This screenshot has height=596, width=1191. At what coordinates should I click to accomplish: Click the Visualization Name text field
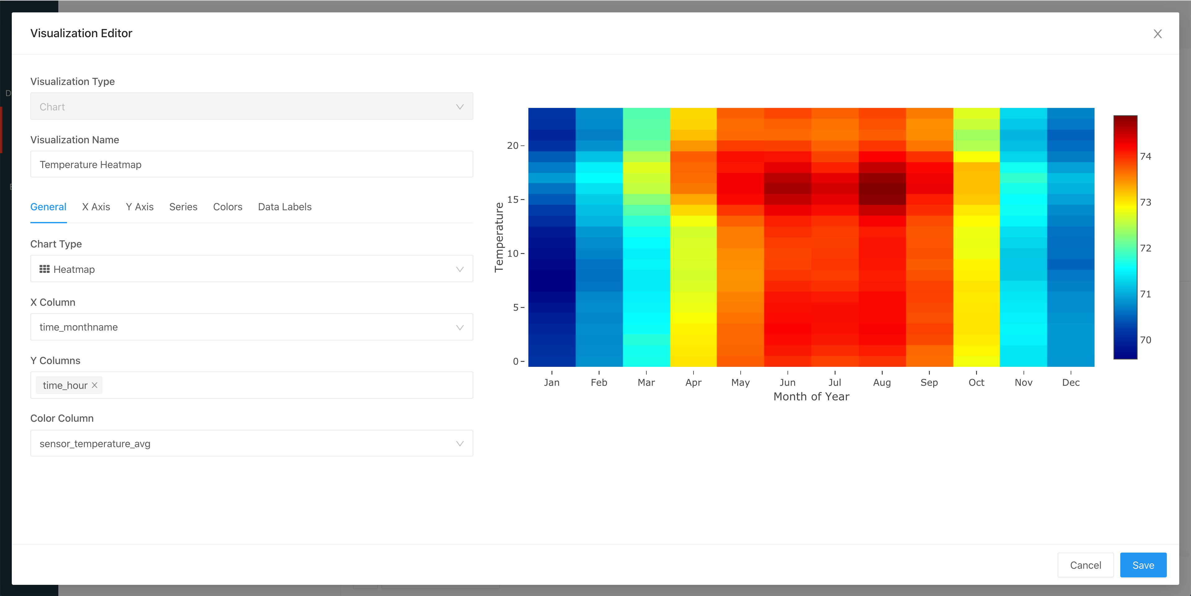pos(252,164)
